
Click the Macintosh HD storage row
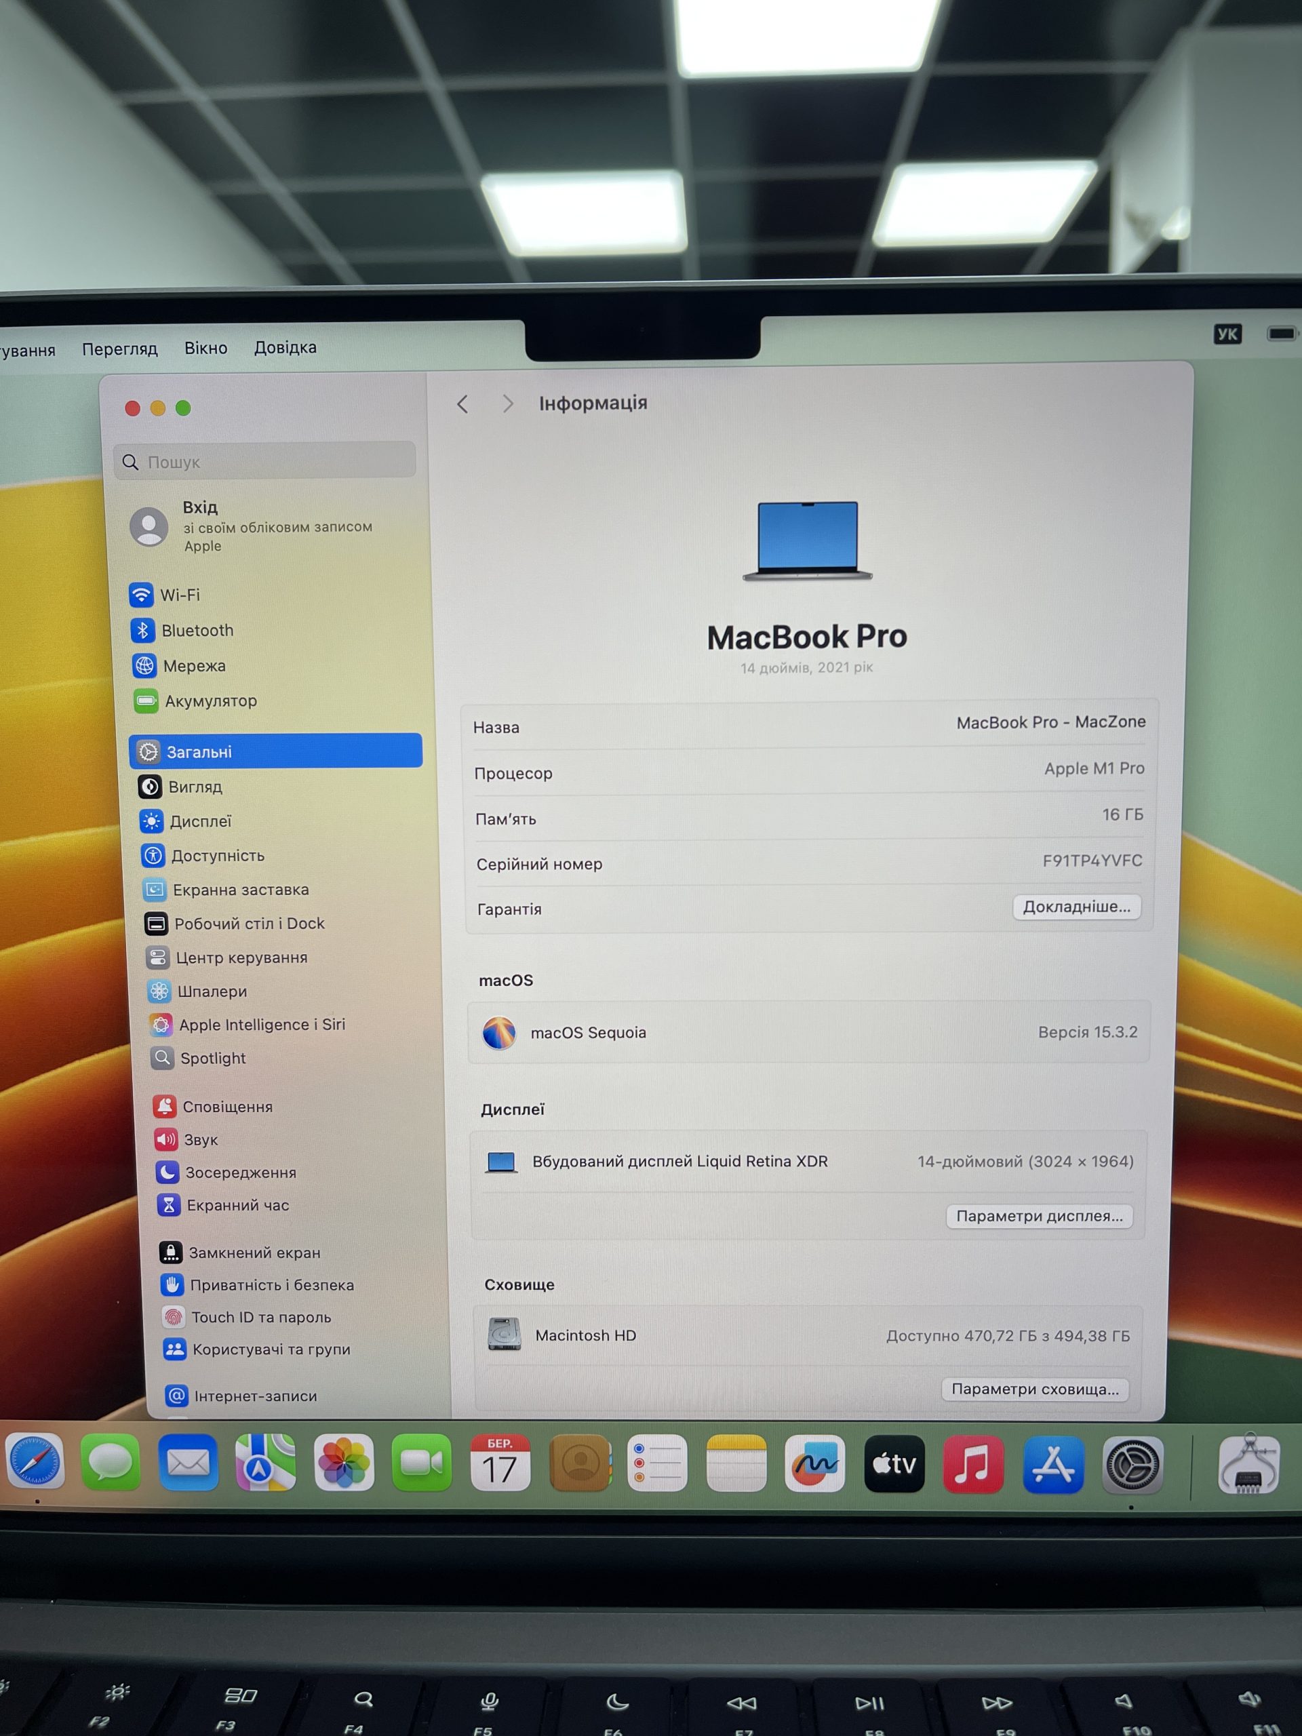(808, 1335)
